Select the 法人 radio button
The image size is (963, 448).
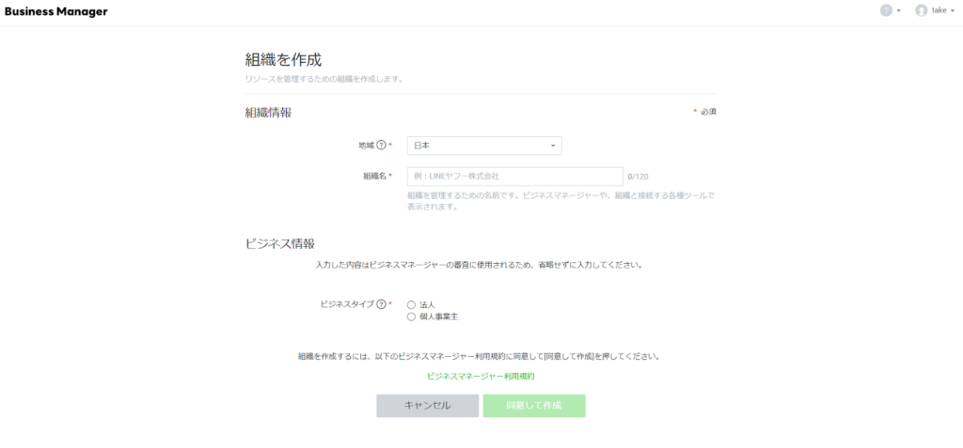click(411, 305)
